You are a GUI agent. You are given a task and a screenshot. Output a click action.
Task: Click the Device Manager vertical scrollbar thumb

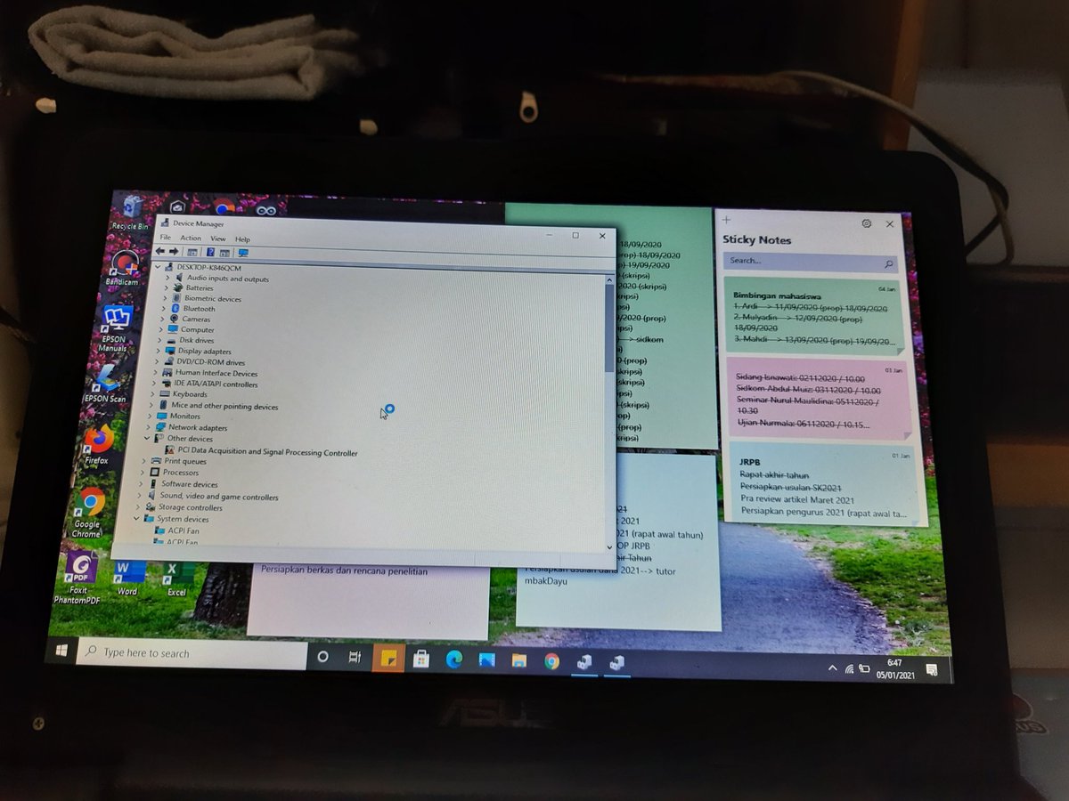point(609,328)
